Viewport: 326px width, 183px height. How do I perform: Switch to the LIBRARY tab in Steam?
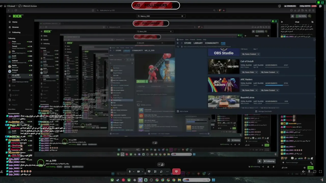pos(198,43)
